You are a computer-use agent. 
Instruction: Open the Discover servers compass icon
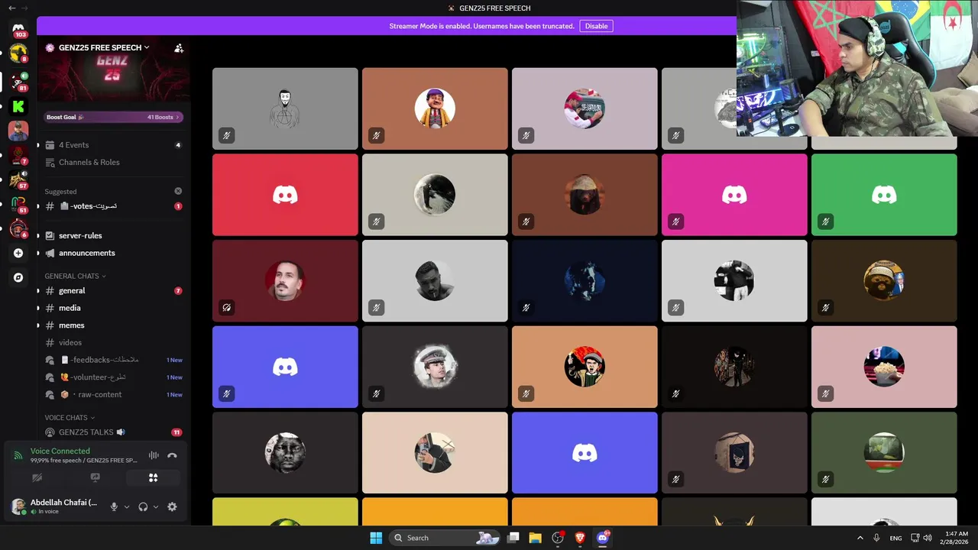(18, 277)
